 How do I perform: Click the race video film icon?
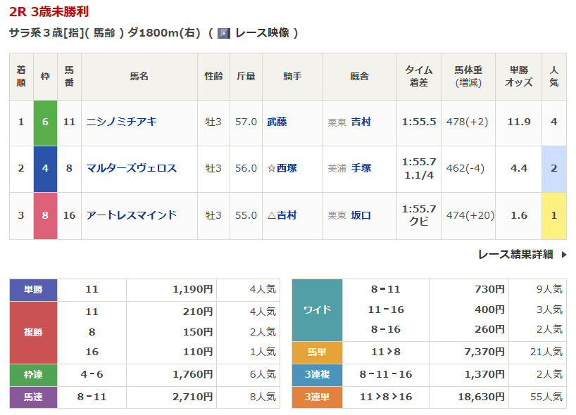tap(224, 33)
